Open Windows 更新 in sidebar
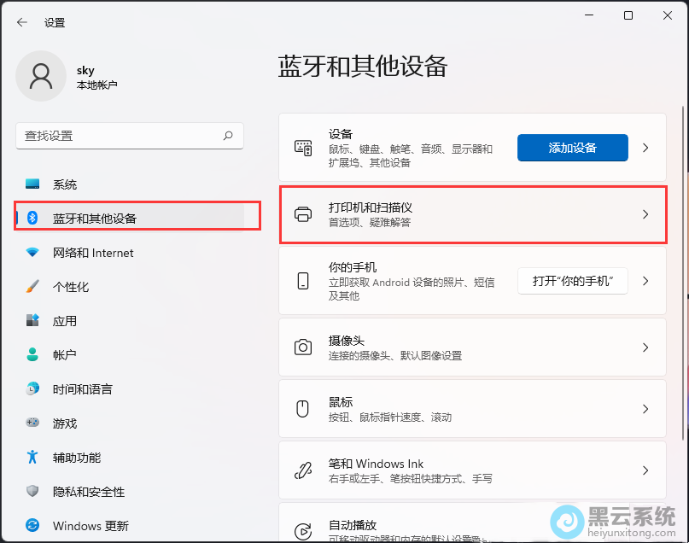Viewport: 689px width, 543px height. pyautogui.click(x=91, y=526)
